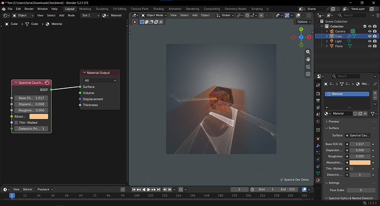Click the Blender logo menu

click(3, 9)
